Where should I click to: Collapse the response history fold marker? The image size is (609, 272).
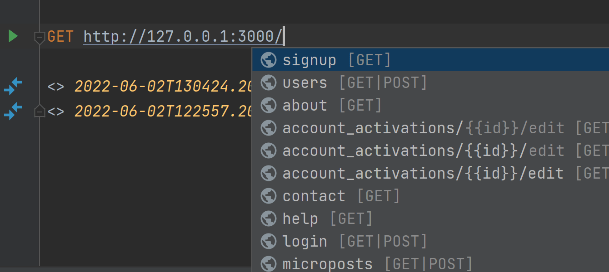click(x=40, y=111)
